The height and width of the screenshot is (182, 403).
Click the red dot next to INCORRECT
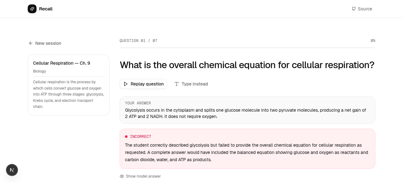(x=126, y=137)
